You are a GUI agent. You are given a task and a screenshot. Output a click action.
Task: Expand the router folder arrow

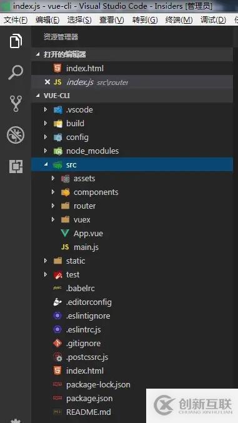coord(53,206)
